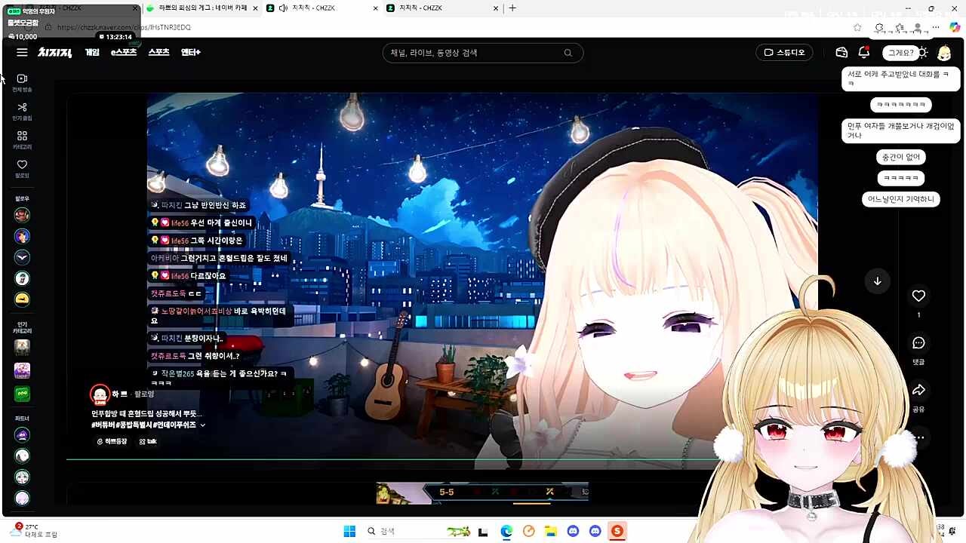Click the 채널, 라이브, 동영상 검색 search box
Screen dimensions: 966x543
[475, 53]
